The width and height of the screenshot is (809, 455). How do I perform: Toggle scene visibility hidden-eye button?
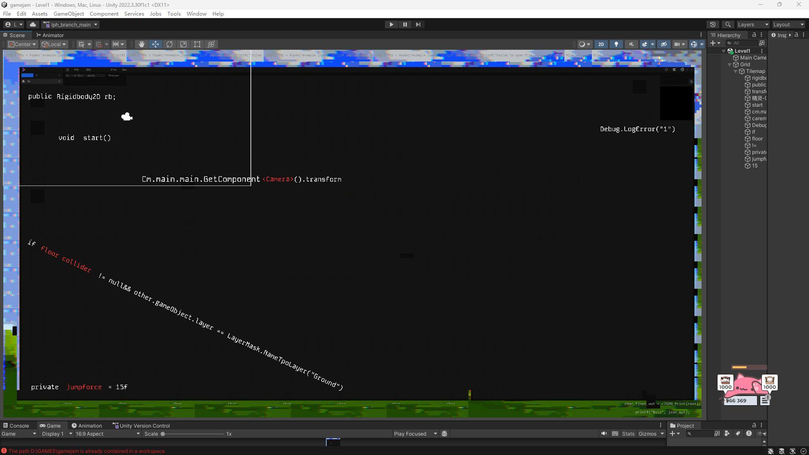pyautogui.click(x=664, y=44)
